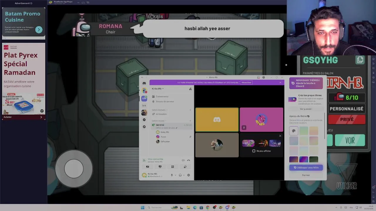Image resolution: width=376 pixels, height=211 pixels.
Task: Click the VOIR button in game lobby
Action: pos(350,141)
